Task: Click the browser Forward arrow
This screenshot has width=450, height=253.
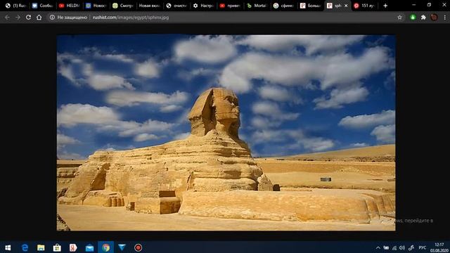Action: point(18,18)
